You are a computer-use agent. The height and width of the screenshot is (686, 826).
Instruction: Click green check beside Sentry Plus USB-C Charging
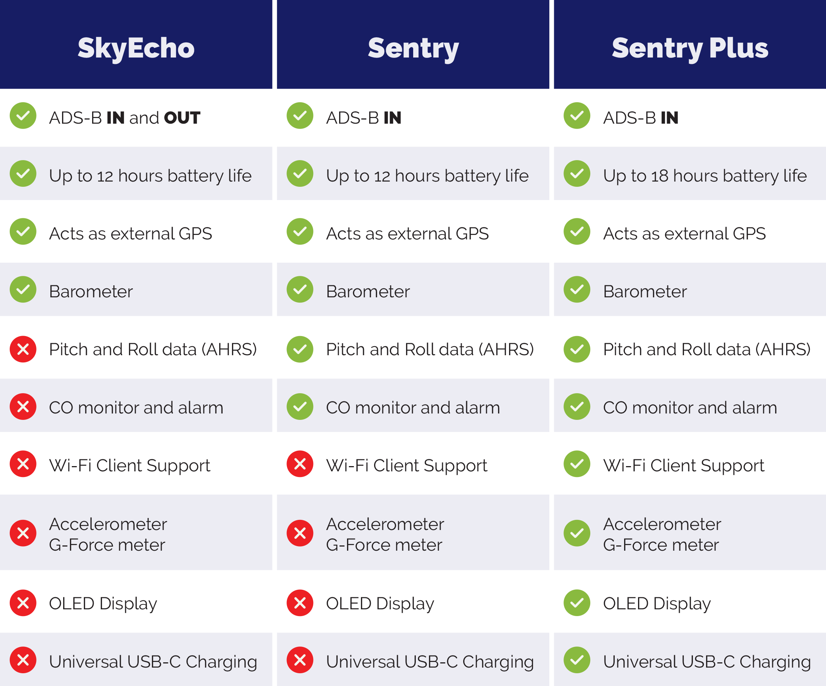pyautogui.click(x=577, y=660)
